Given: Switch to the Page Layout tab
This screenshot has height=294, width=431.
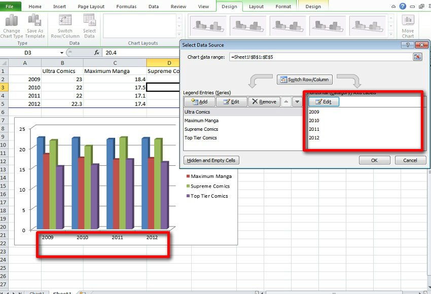Looking at the screenshot, I should [x=91, y=7].
